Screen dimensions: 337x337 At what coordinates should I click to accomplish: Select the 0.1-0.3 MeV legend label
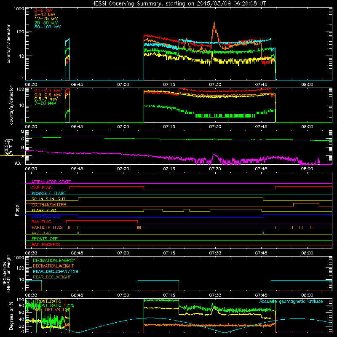coord(48,91)
